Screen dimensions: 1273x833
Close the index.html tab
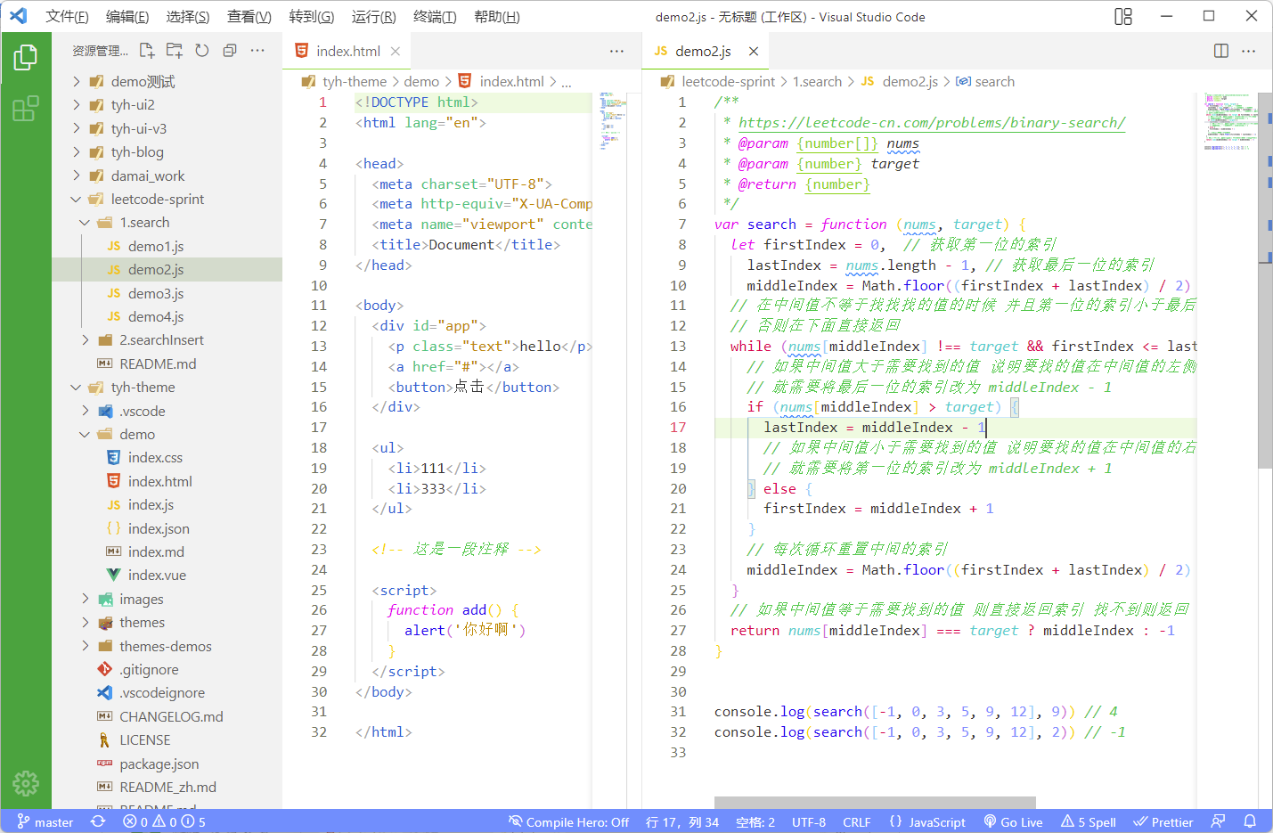tap(396, 52)
